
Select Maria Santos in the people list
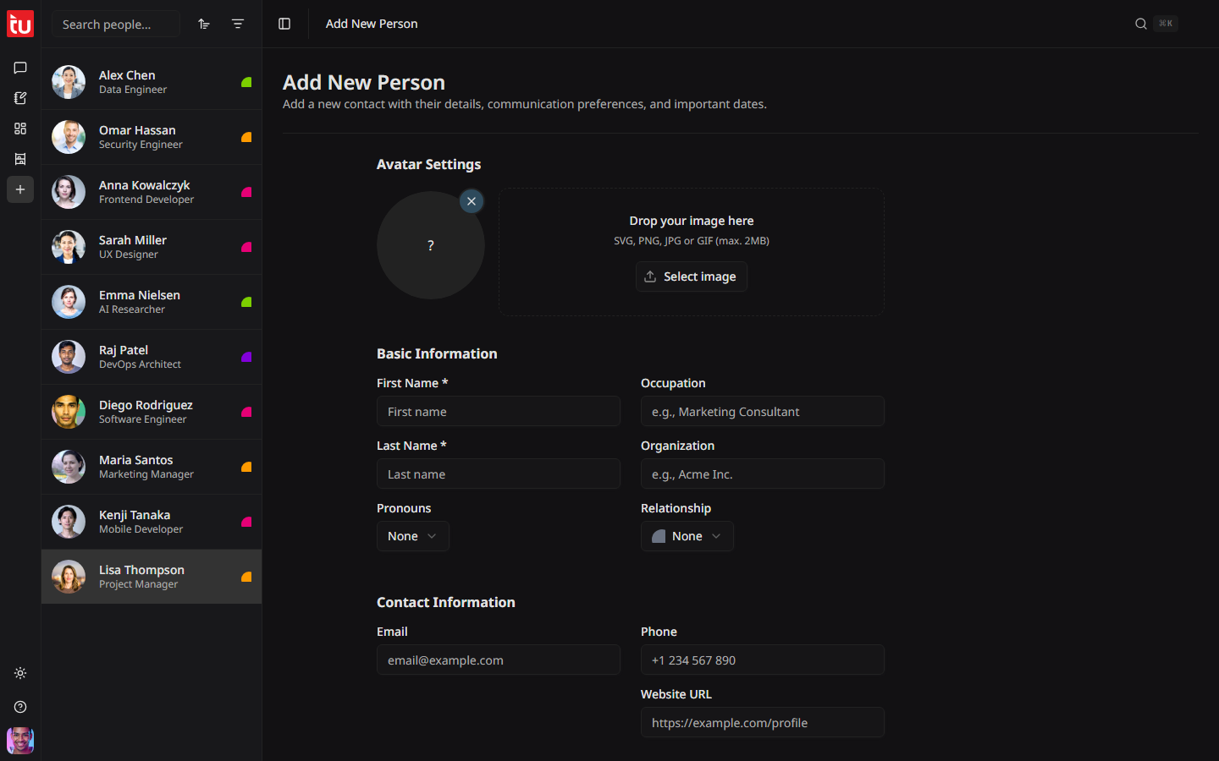(152, 467)
